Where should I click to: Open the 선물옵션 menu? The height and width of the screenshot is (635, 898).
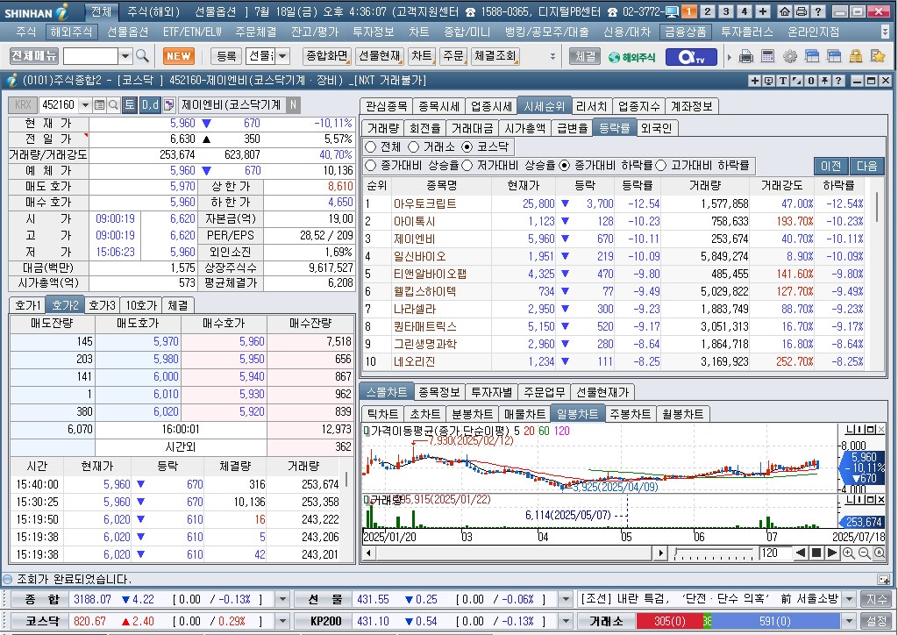[128, 32]
